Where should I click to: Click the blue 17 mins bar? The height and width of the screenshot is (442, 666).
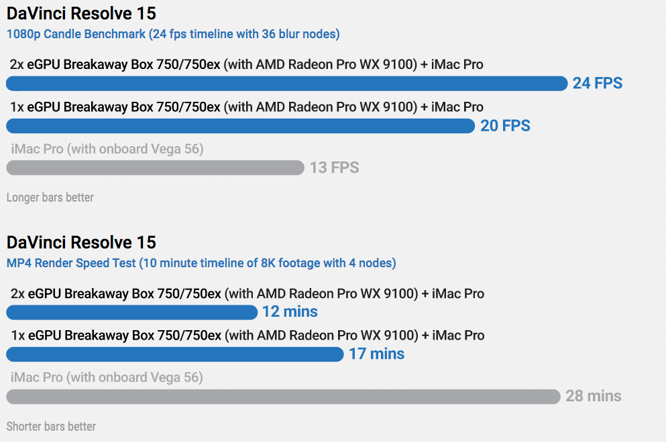174,354
